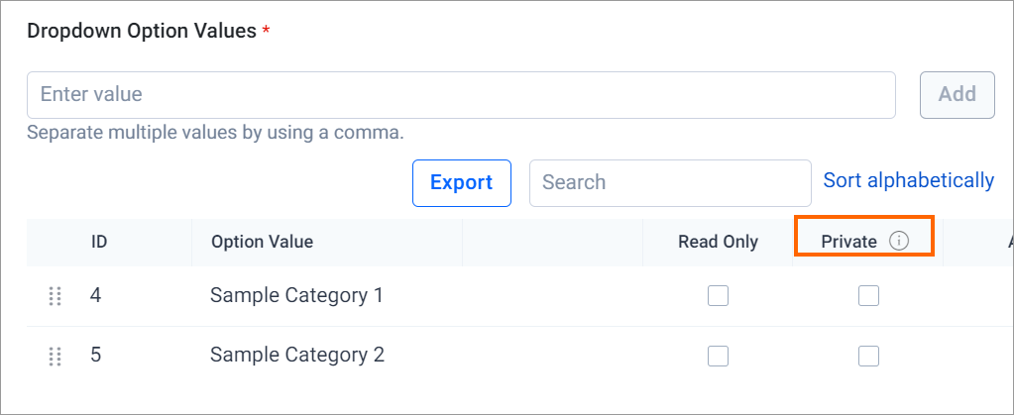Click ID 4 cell in table
The image size is (1014, 415).
click(x=96, y=295)
